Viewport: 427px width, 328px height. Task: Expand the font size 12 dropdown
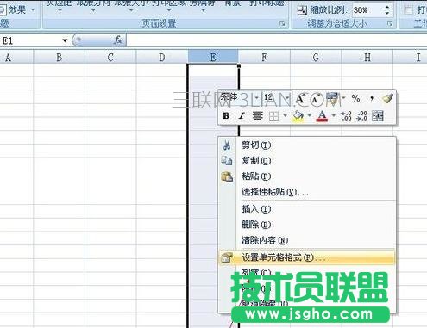tap(287, 98)
